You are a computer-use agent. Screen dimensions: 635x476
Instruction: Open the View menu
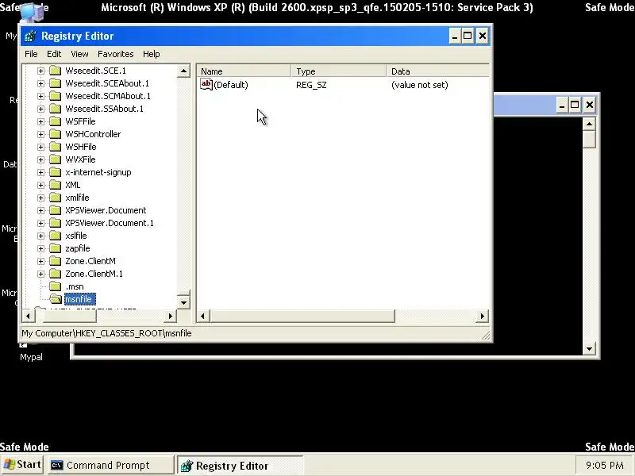[x=79, y=54]
